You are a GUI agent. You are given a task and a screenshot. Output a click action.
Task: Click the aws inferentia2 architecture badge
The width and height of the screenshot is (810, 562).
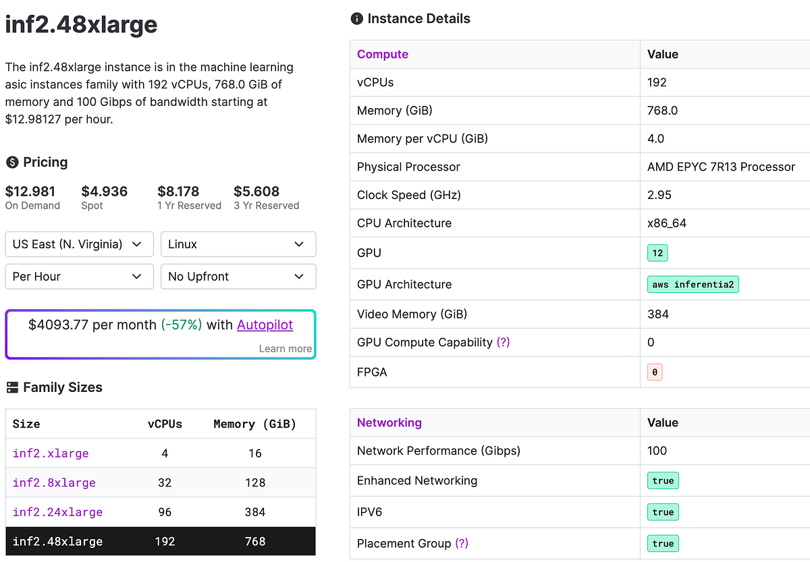[x=693, y=284]
